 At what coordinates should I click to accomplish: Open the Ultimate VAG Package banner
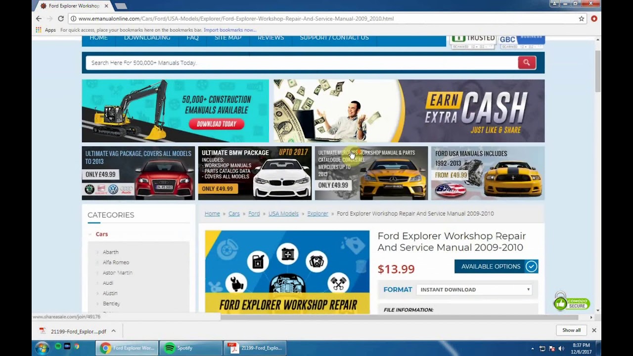click(138, 173)
